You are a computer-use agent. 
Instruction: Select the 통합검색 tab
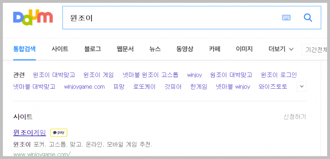[24, 49]
